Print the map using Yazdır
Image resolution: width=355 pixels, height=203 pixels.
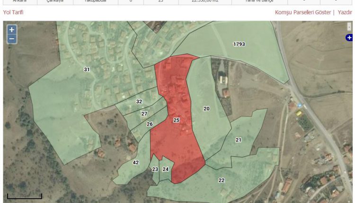pos(345,12)
